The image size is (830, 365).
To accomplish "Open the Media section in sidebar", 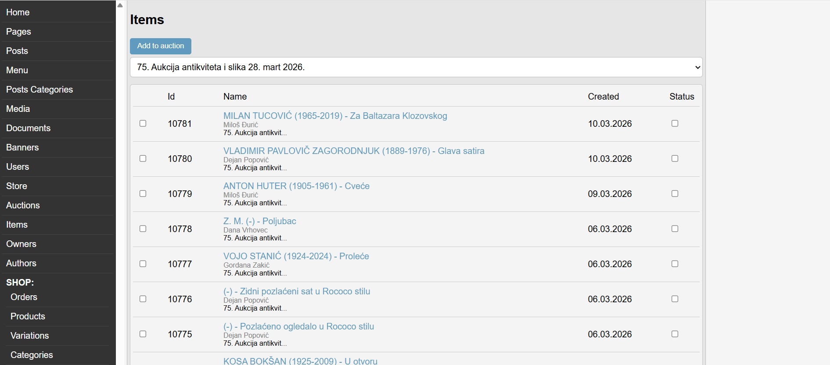I will (x=18, y=109).
